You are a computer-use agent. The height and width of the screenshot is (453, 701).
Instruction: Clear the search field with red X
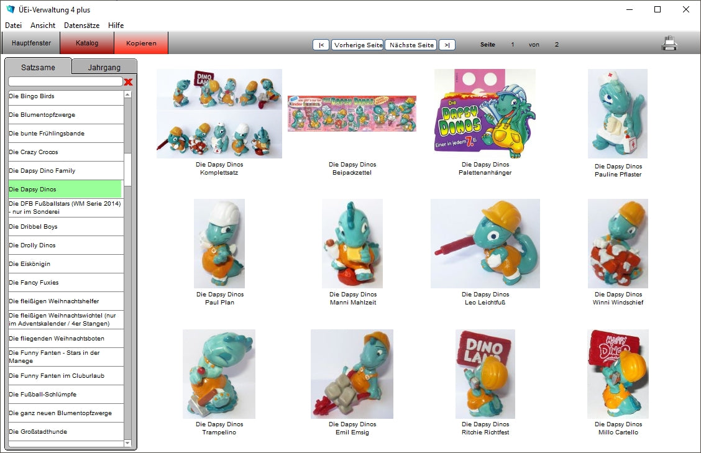click(x=129, y=82)
